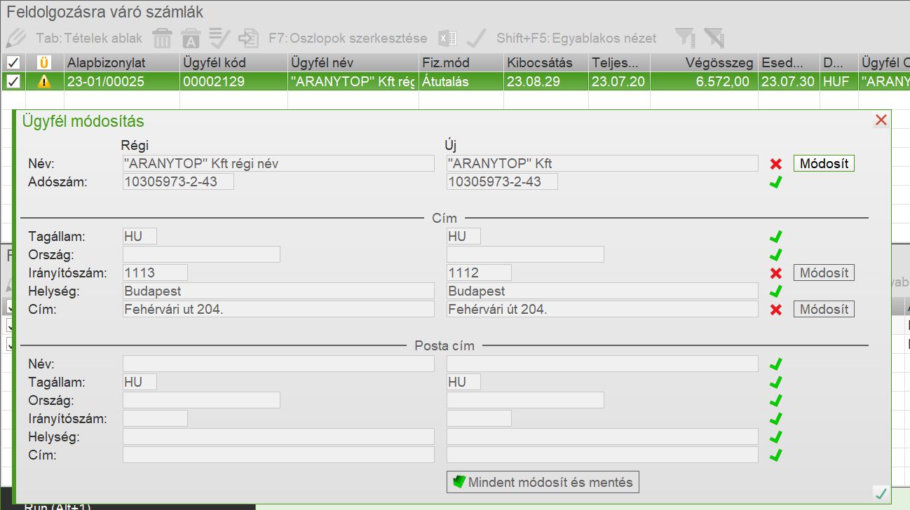Click the filter funnel icon in the toolbar
Screen dimensions: 910x510
685,37
